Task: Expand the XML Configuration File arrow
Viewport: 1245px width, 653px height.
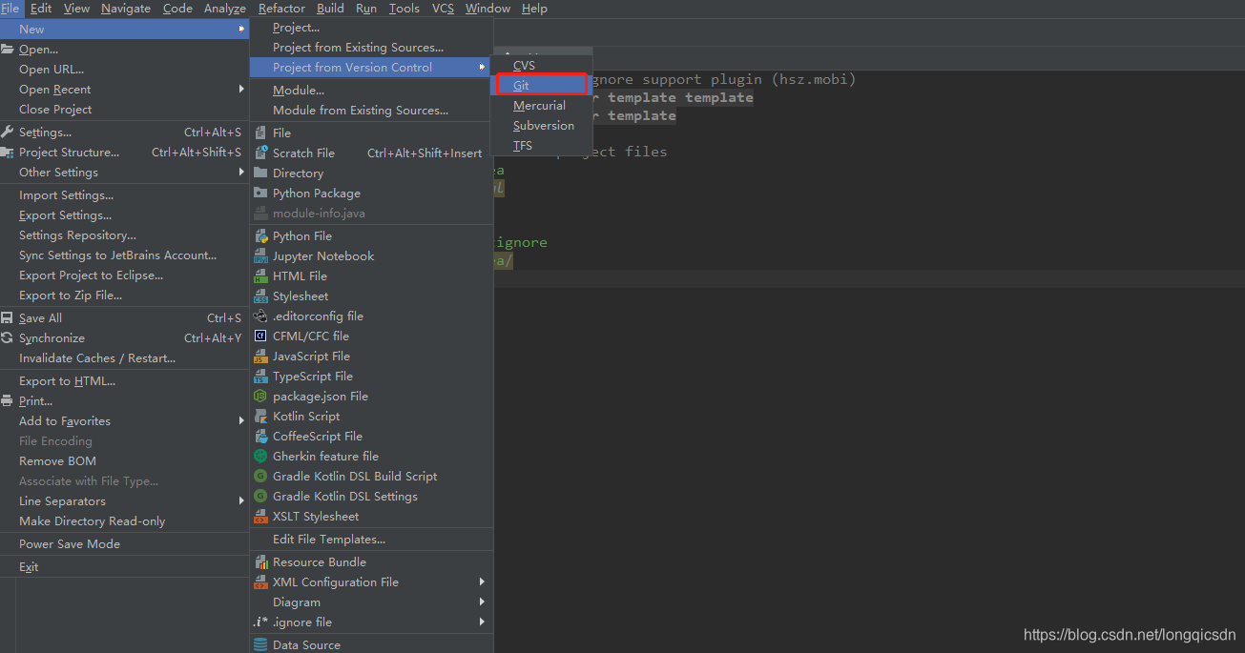Action: (483, 582)
